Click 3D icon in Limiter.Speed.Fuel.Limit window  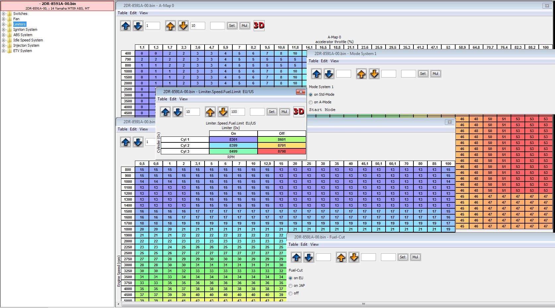coord(299,112)
